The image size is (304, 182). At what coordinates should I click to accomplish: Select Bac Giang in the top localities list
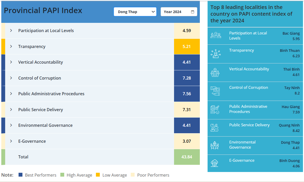tap(291, 33)
